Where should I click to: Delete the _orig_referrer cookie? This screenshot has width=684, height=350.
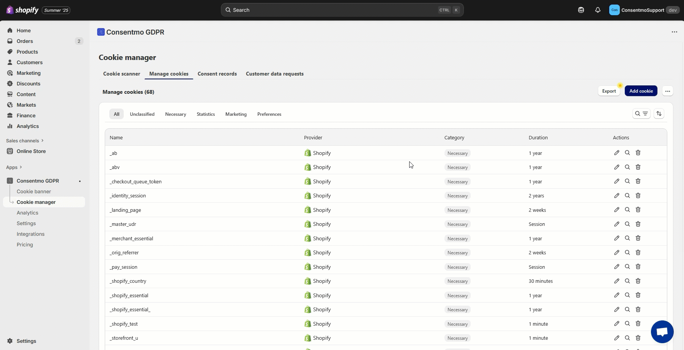tap(638, 252)
